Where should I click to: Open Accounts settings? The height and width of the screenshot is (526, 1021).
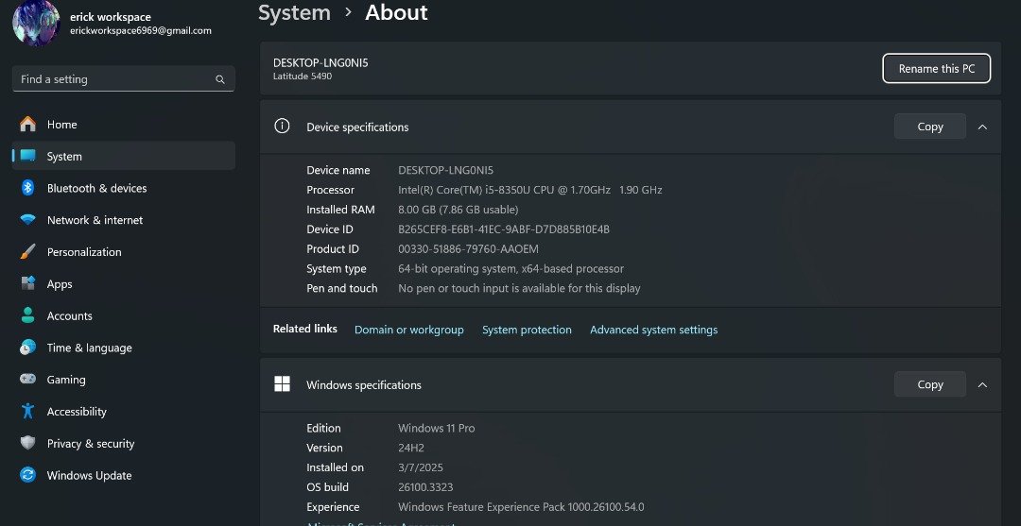pyautogui.click(x=124, y=315)
